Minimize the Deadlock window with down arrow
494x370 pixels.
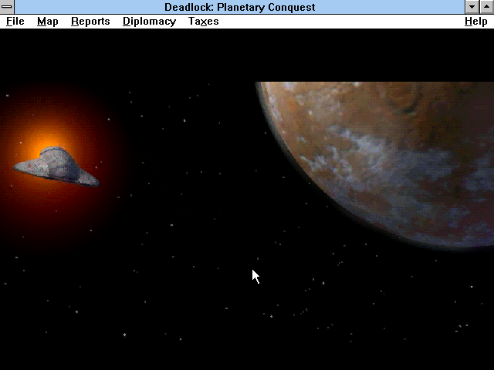coord(472,7)
